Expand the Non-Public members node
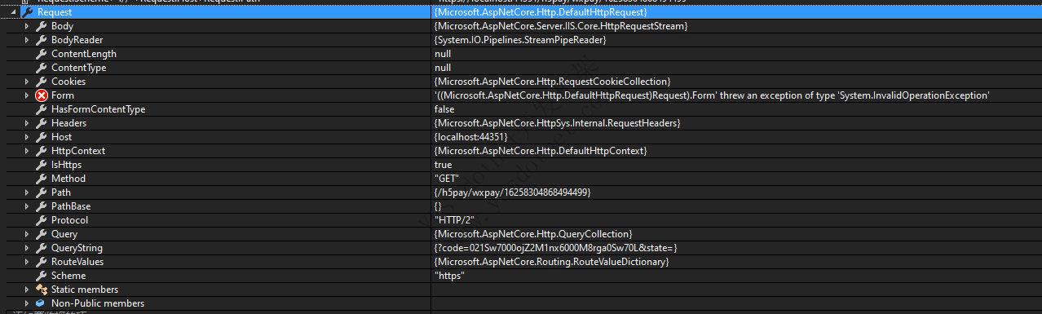Image resolution: width=1042 pixels, height=314 pixels. tap(26, 303)
